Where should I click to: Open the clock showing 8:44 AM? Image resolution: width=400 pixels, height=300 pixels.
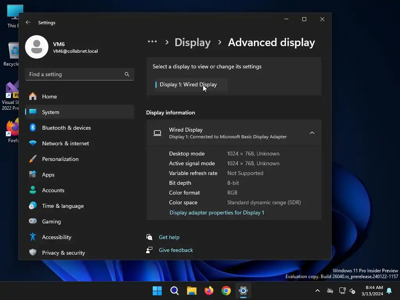tap(372, 291)
